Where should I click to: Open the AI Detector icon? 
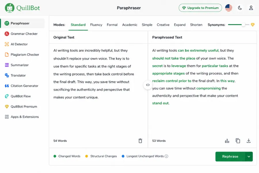point(7,44)
